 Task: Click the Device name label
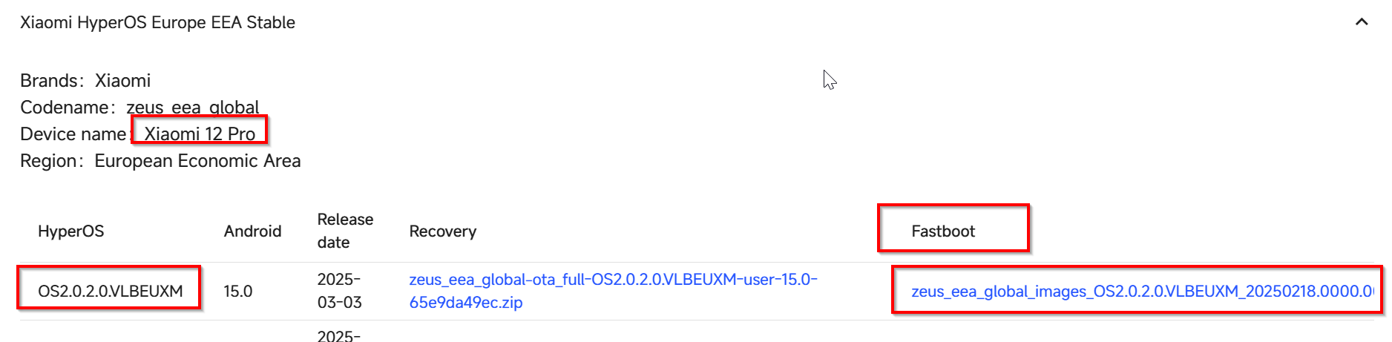73,134
